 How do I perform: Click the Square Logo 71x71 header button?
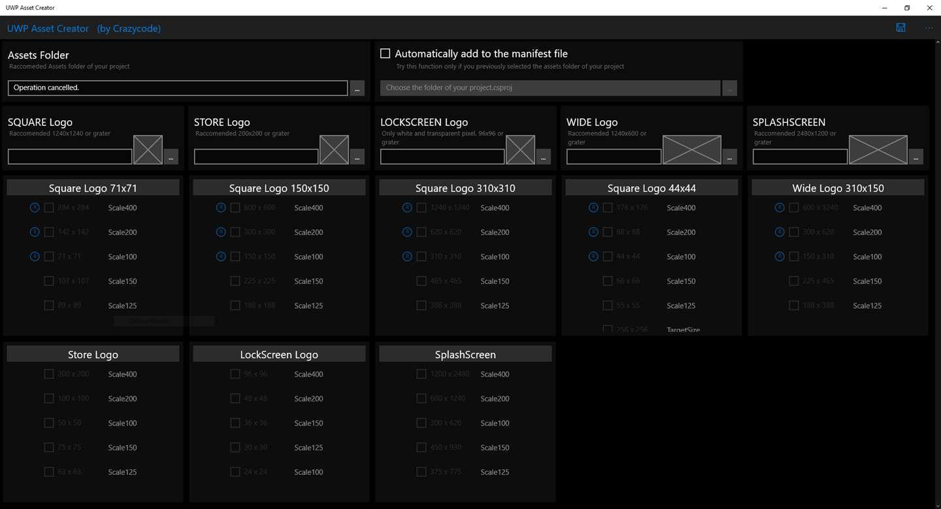tap(93, 188)
